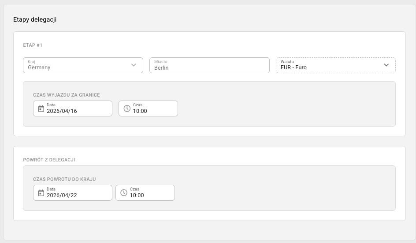
Task: Click the Etapy delegacji heading
Action: tap(35, 19)
